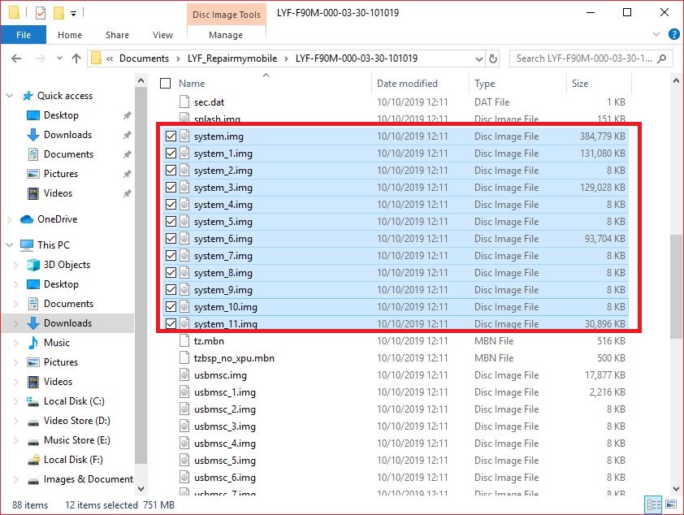Select Downloads under This PC

[67, 323]
